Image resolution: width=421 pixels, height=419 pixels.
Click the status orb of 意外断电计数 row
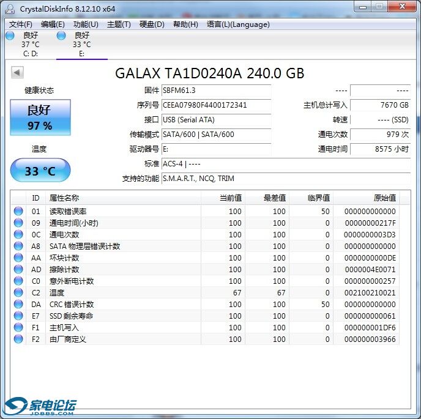coord(18,281)
